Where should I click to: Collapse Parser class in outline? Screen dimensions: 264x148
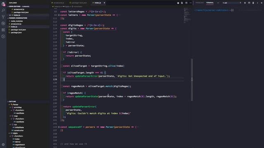[x=9, y=104]
